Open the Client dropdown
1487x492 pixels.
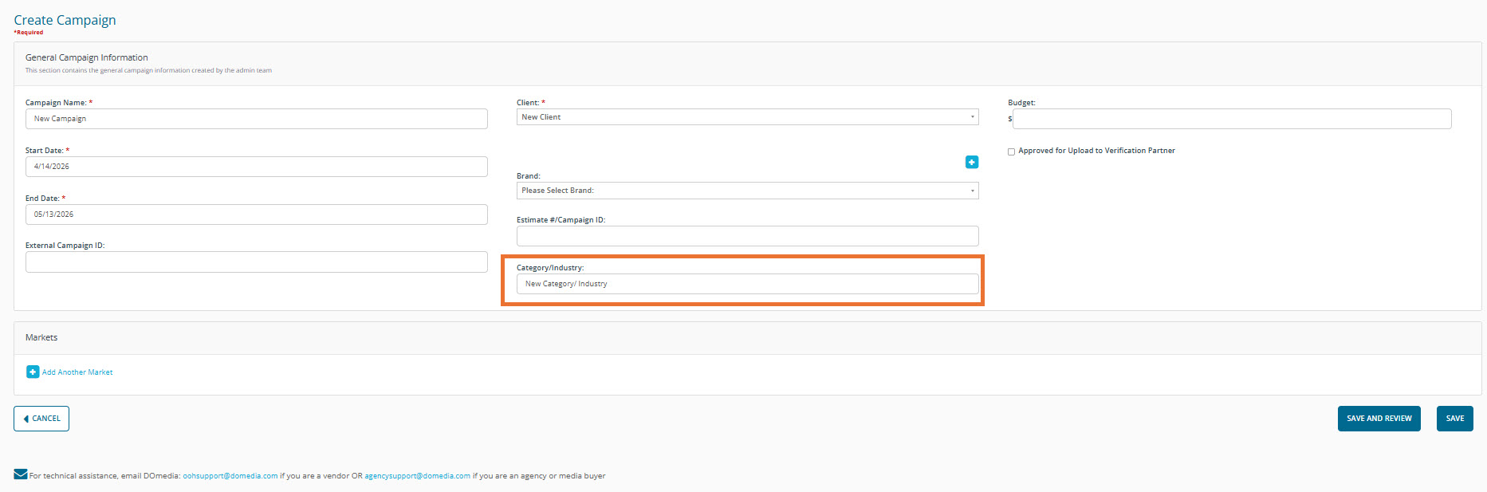point(747,117)
